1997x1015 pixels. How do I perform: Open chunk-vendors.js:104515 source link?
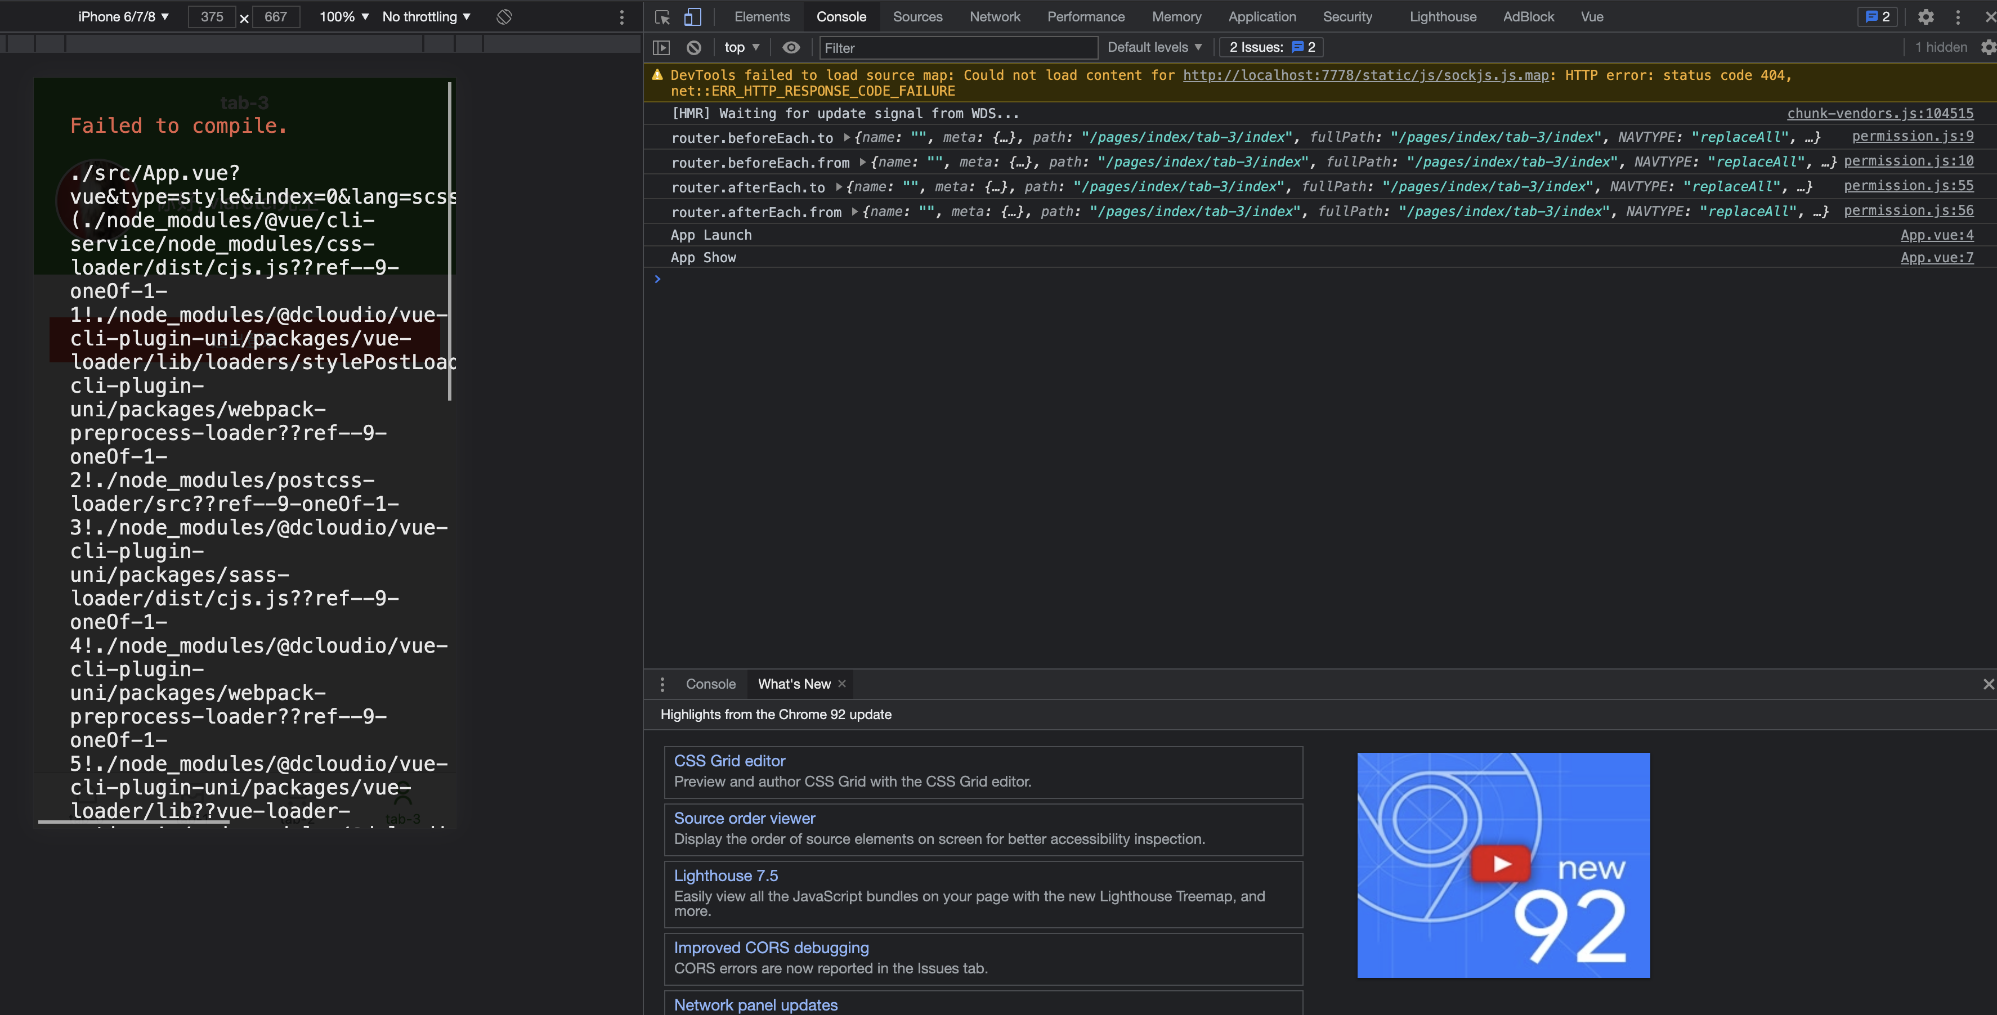point(1880,113)
